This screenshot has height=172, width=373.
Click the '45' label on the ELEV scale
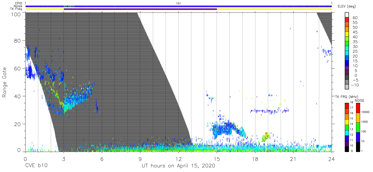click(x=355, y=32)
